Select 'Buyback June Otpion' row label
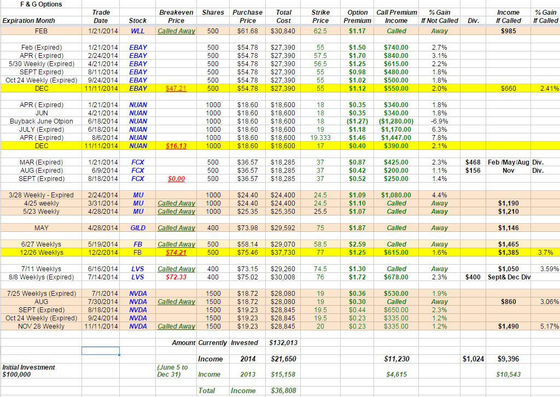Screen dimensions: 560x397 [x=42, y=121]
